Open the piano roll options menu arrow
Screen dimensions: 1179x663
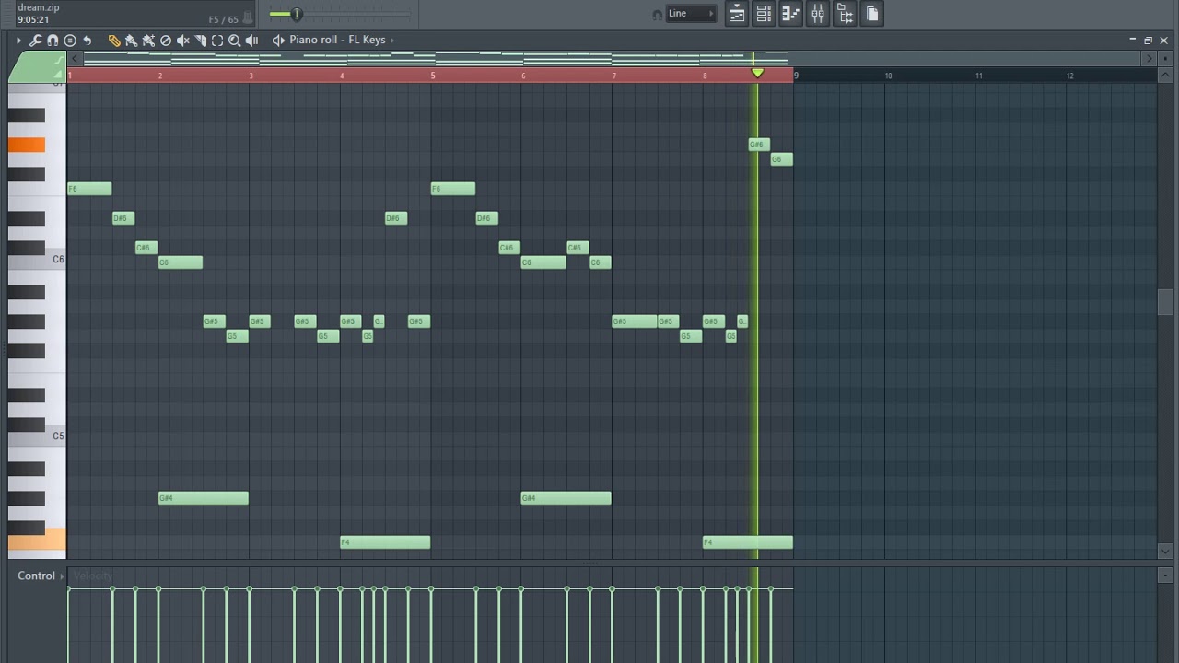(x=18, y=41)
